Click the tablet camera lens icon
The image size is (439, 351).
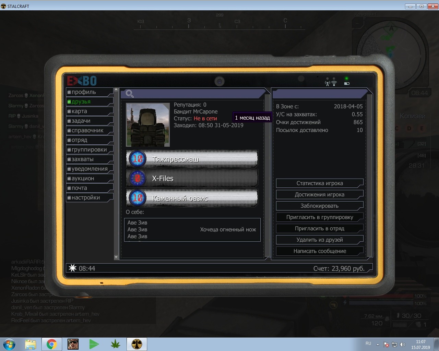point(219,81)
